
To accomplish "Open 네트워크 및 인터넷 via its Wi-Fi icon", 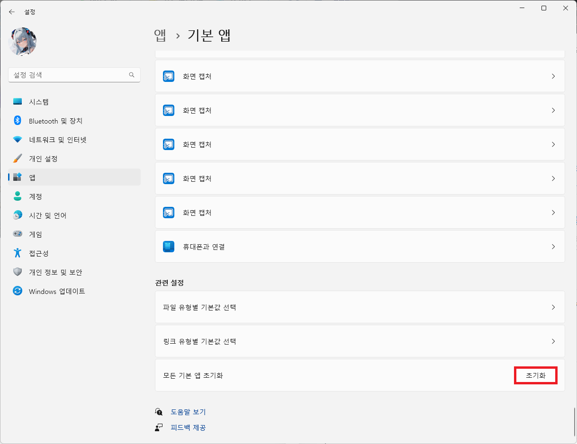I will pyautogui.click(x=18, y=140).
